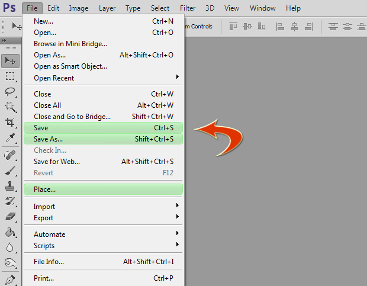Open the Type menu
Viewport: 367px width, 286px height.
[x=133, y=8]
